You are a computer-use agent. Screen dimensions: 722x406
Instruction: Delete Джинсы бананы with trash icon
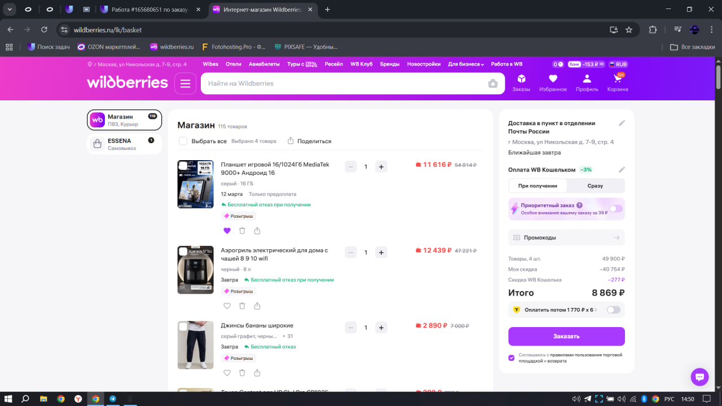coord(242,373)
